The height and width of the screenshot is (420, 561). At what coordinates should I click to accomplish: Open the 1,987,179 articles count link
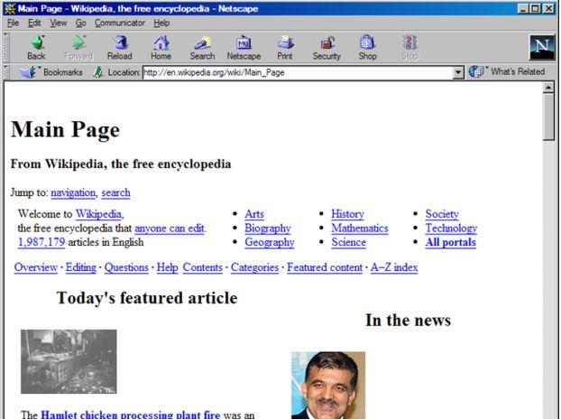(41, 242)
